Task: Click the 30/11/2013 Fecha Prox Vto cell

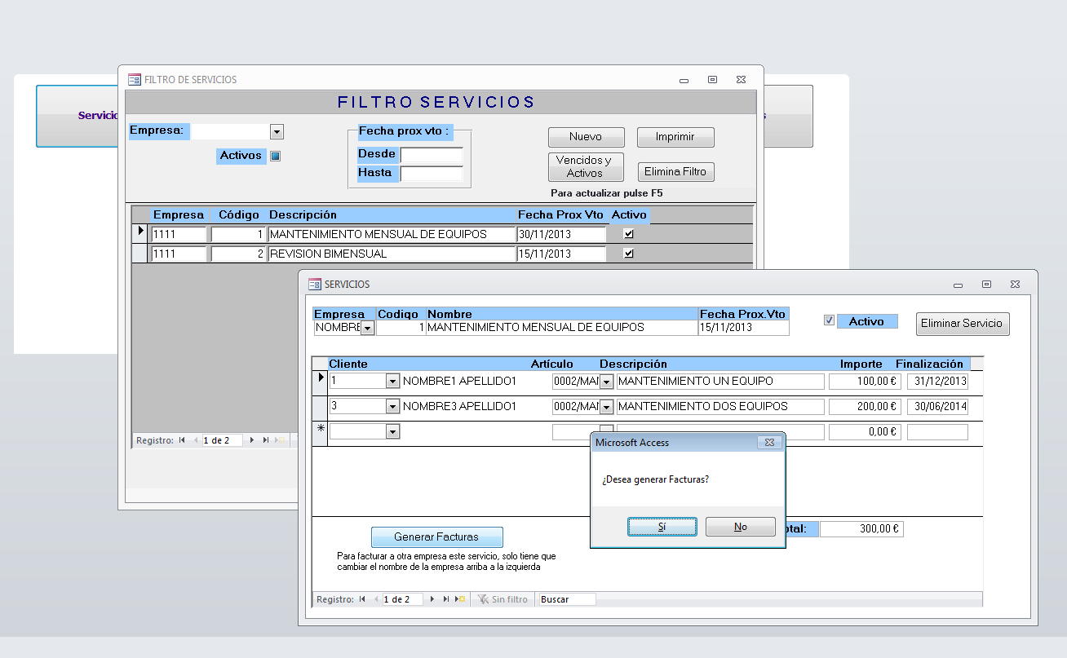Action: [x=561, y=234]
